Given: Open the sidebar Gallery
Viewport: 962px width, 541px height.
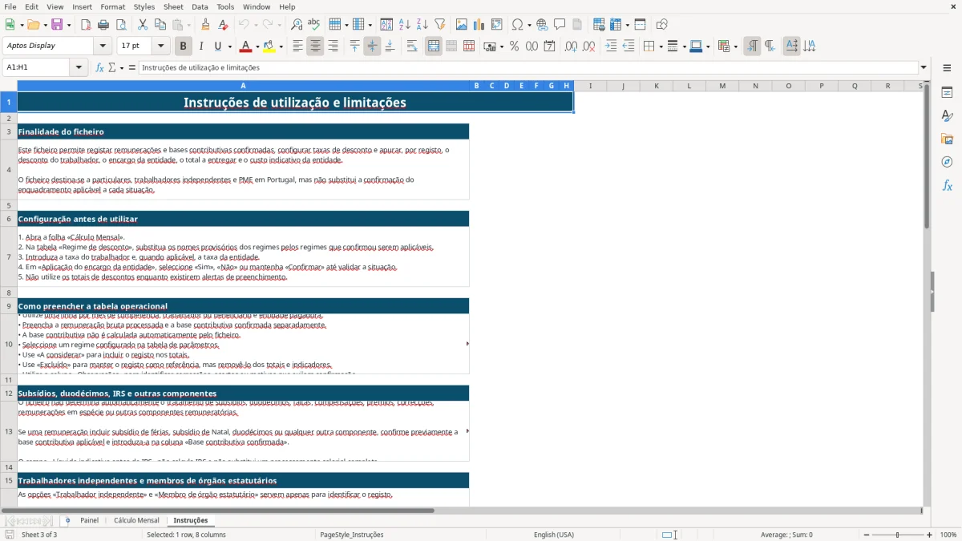Looking at the screenshot, I should click(947, 139).
